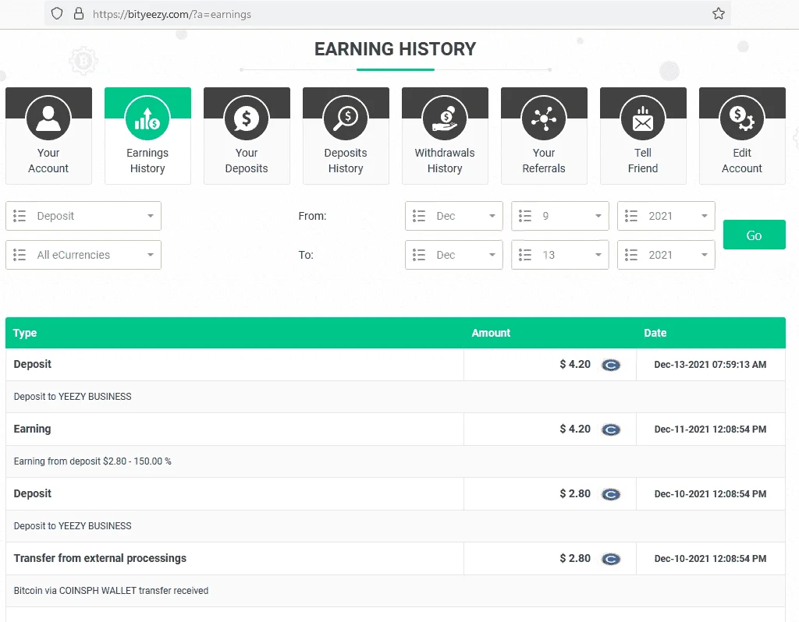Open the To year 2021 dropdown
This screenshot has height=622, width=799.
[666, 255]
